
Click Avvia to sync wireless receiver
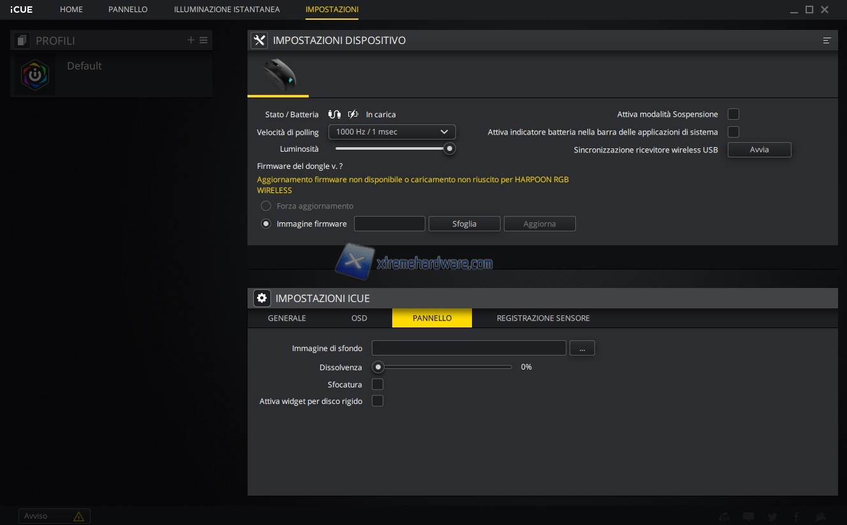tap(759, 150)
